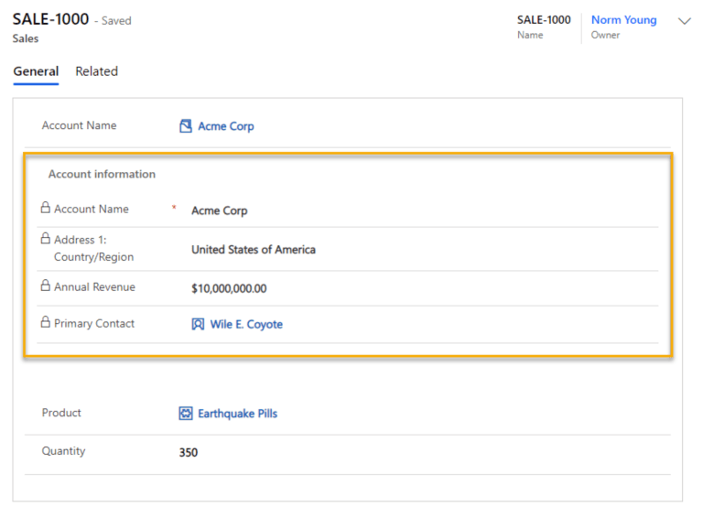Select the General tab
Viewport: 703px width, 517px height.
36,71
